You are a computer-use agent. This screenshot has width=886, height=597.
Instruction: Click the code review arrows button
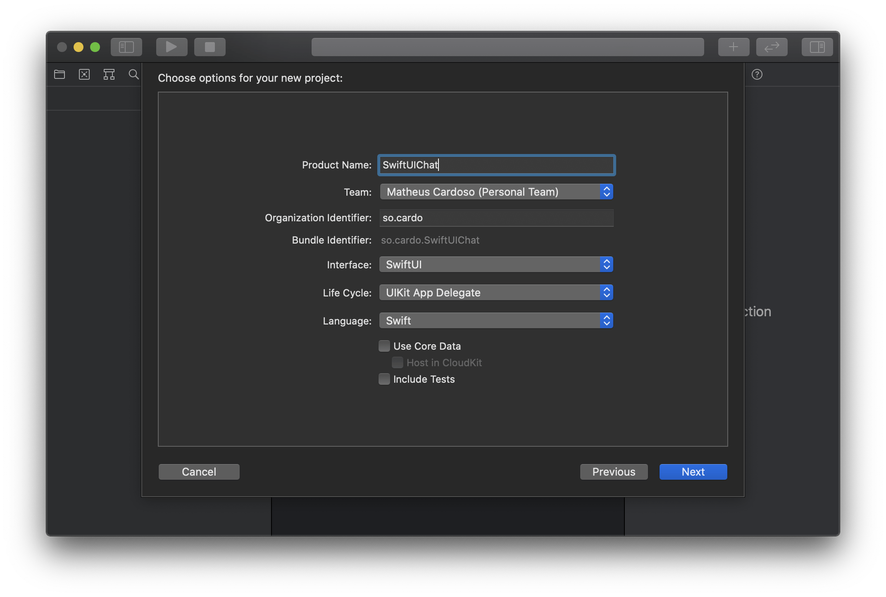(x=772, y=47)
